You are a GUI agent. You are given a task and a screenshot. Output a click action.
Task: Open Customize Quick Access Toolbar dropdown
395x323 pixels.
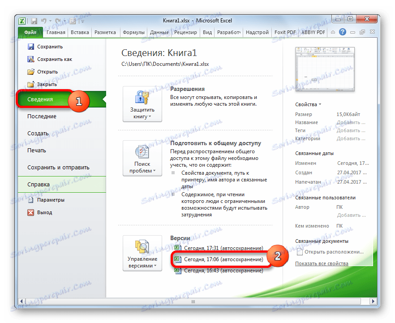(82, 21)
